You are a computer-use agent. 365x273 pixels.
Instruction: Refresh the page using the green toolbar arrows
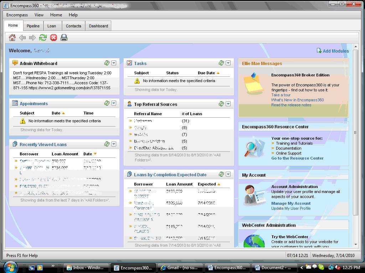point(43,37)
